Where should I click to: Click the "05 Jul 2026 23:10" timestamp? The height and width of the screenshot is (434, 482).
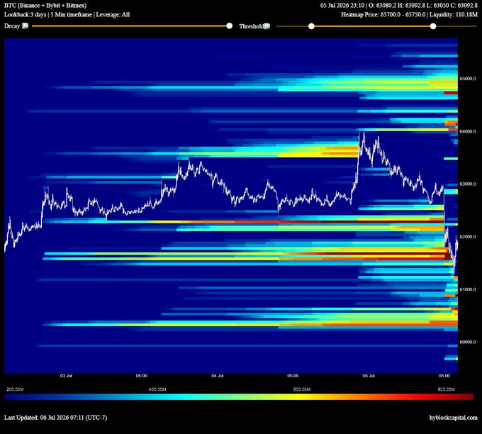click(342, 5)
